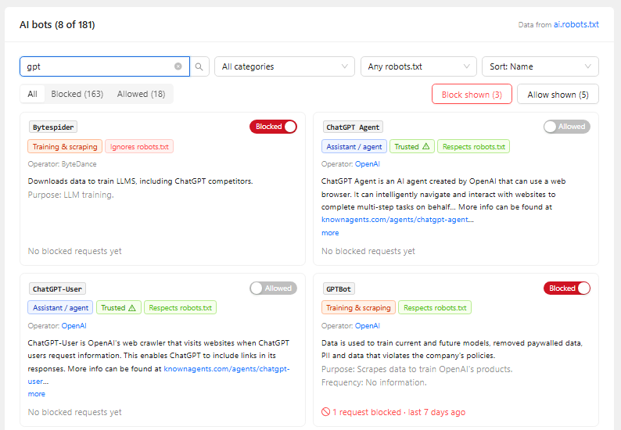Click Purpose: LLM training text
Viewport: 621px width, 430px height.
coord(70,195)
